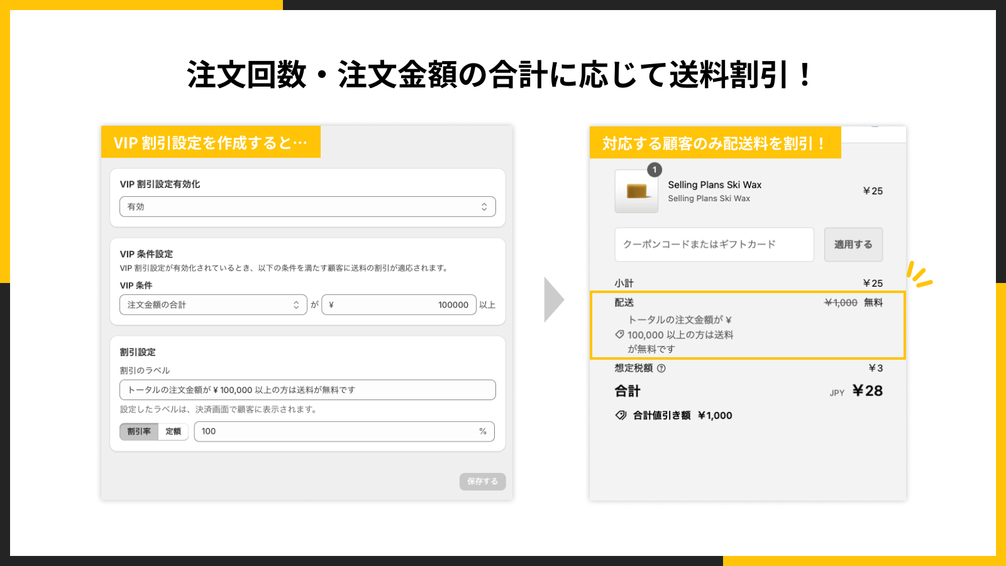Click the help icon next to 想定税額
Viewport: 1006px width, 566px height.
coord(660,368)
